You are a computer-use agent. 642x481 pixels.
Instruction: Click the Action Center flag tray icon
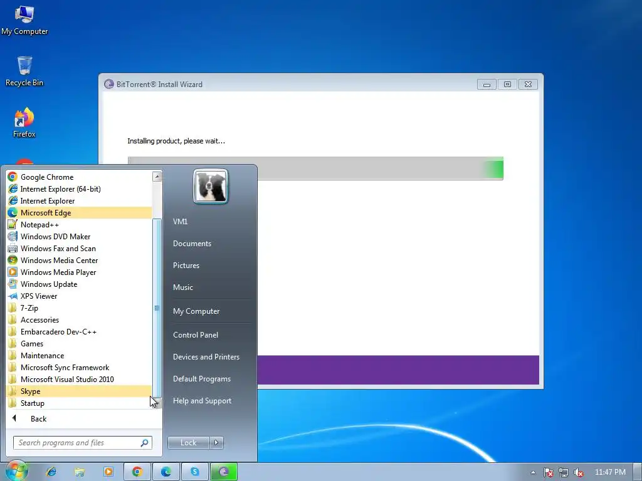tap(548, 472)
